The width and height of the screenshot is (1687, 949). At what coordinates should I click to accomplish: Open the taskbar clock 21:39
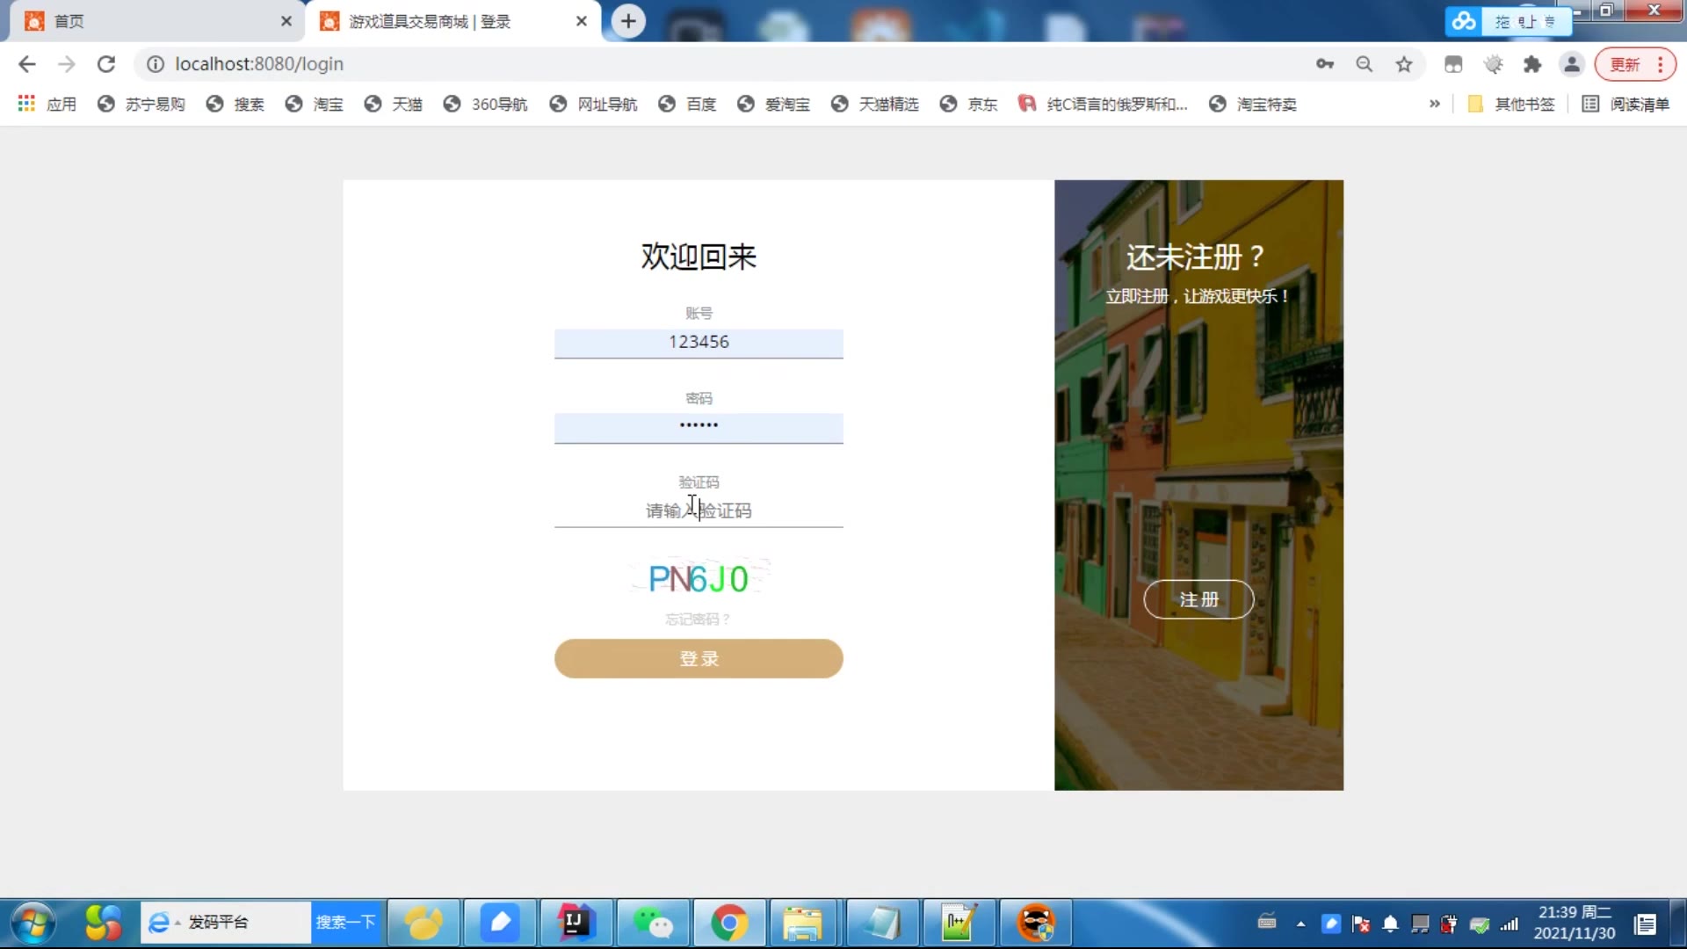click(1574, 923)
